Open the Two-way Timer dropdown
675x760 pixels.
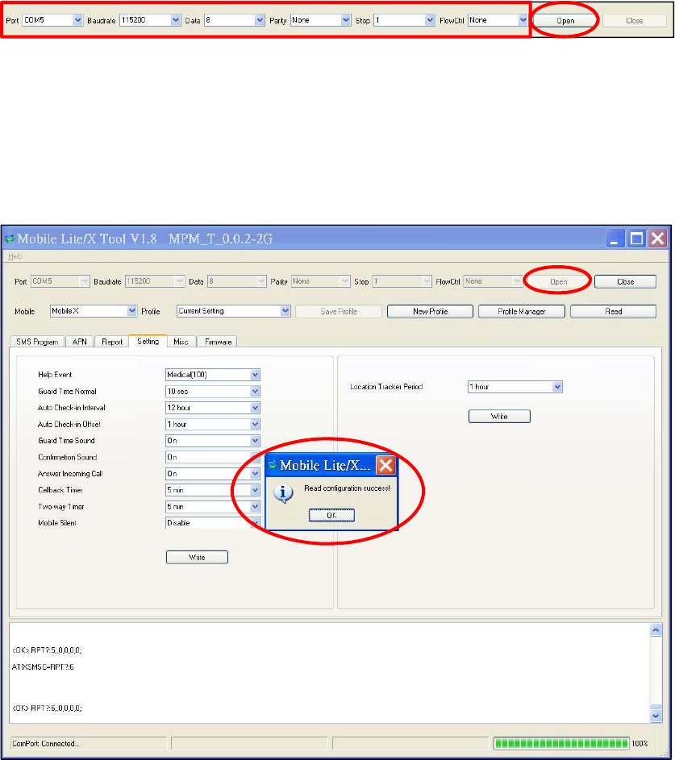tap(213, 506)
